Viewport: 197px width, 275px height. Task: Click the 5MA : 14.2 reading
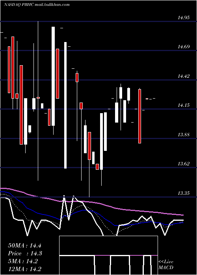23,261
